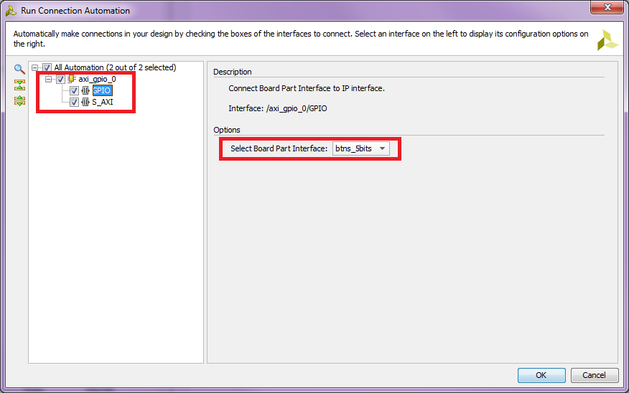Select the GPIO tree item
629x393 pixels.
click(x=102, y=90)
